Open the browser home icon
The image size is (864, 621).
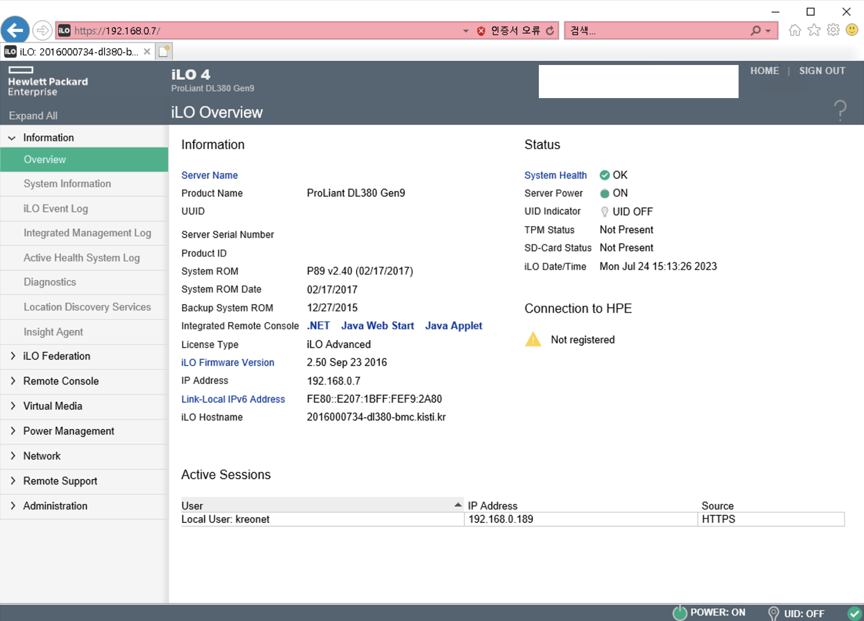click(795, 30)
